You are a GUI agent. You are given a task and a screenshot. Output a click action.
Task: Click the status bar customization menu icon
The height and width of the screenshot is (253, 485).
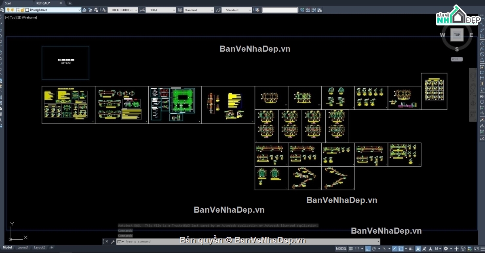tap(481, 249)
